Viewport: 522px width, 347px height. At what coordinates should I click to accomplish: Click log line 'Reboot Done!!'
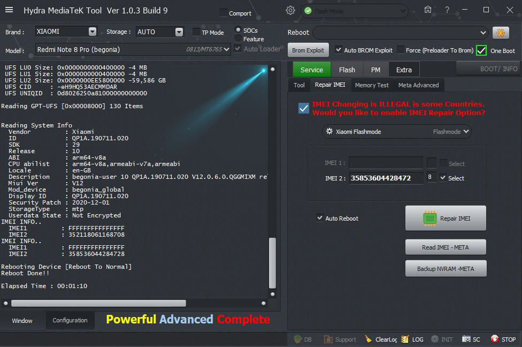click(25, 273)
